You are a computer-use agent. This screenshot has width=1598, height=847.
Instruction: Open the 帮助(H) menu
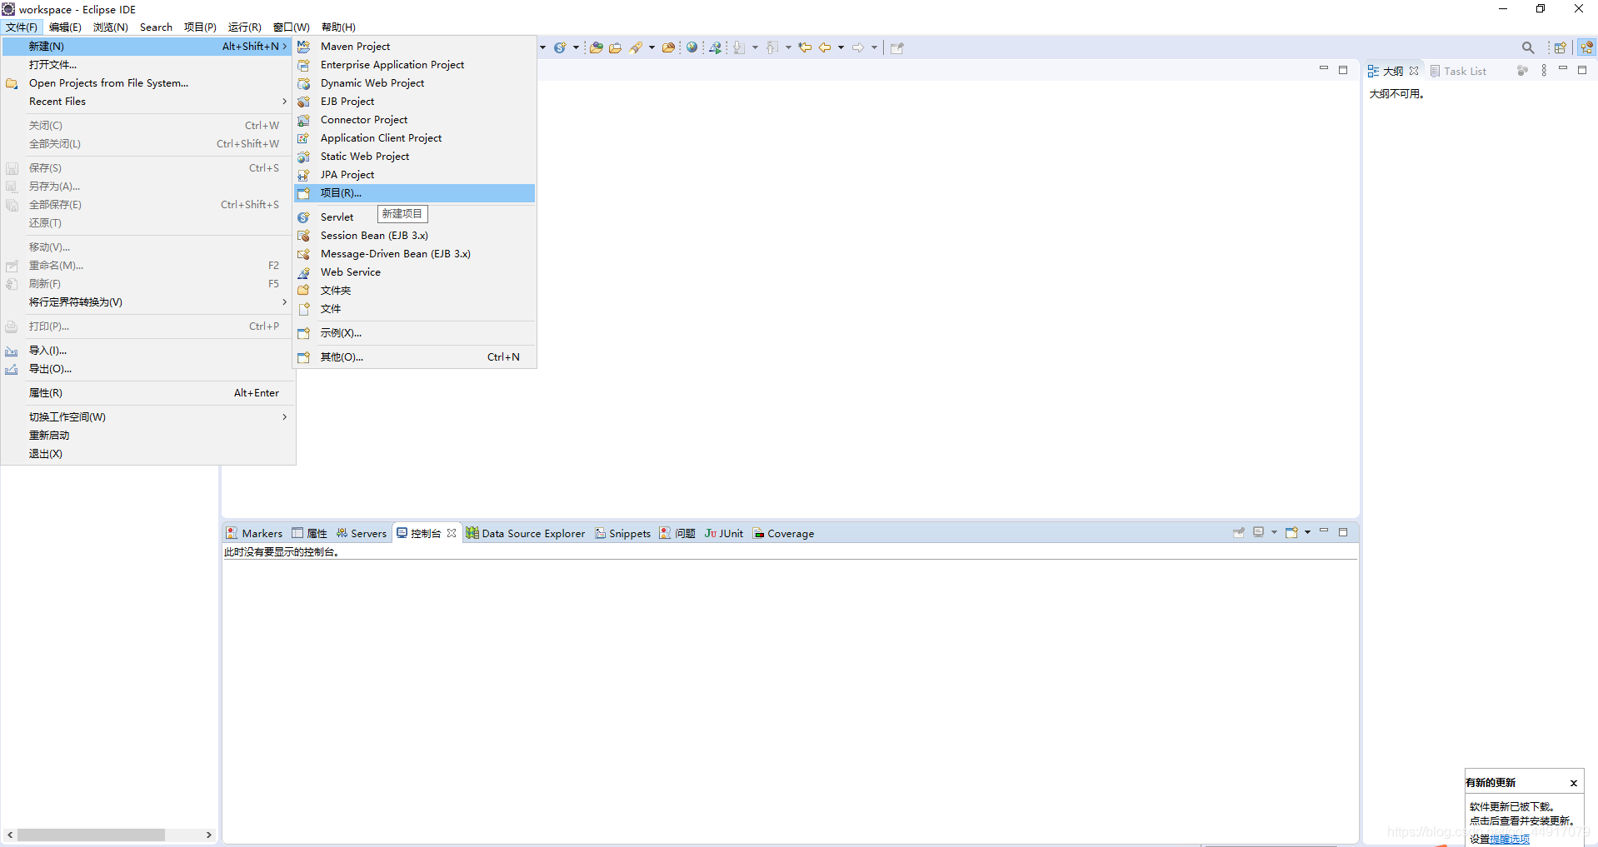(338, 27)
